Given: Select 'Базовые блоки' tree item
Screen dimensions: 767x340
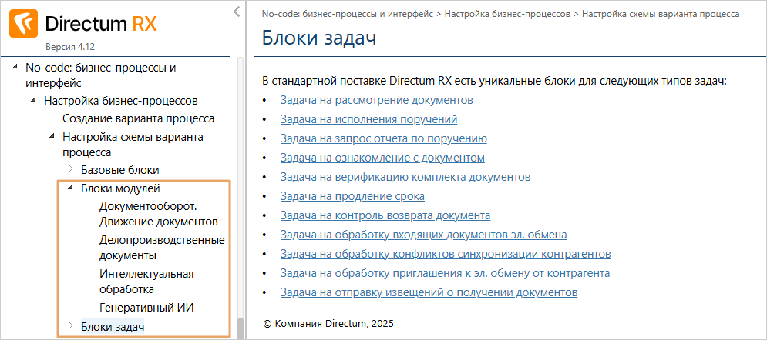Looking at the screenshot, I should pos(119,170).
